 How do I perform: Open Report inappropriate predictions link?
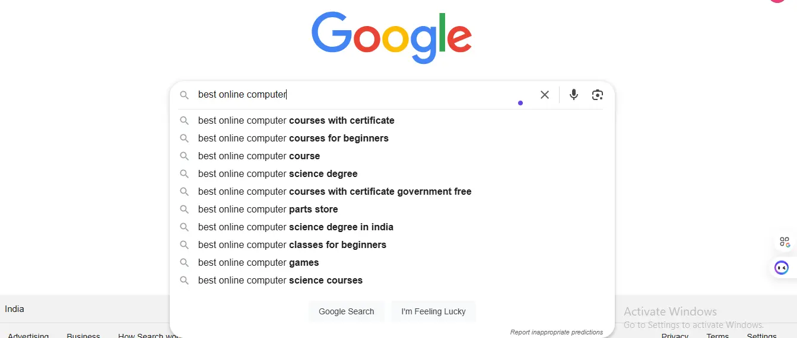pos(557,332)
